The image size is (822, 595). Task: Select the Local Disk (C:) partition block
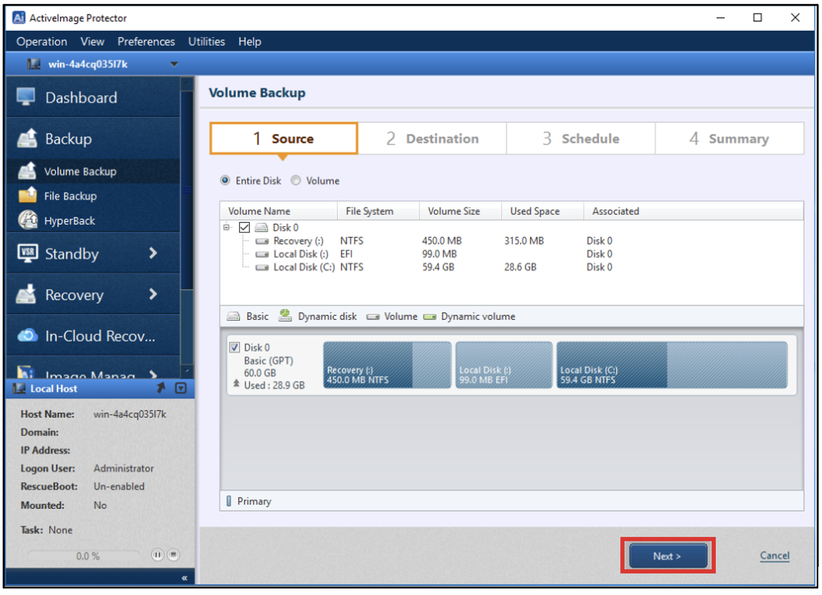pos(672,365)
